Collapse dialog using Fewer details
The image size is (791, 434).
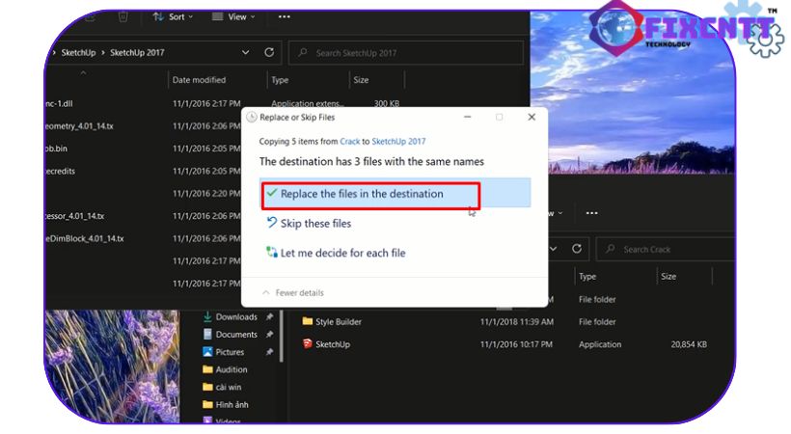coord(294,293)
